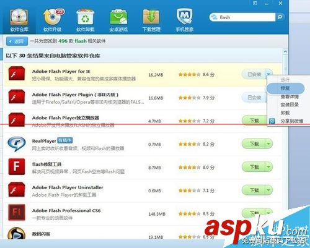Click the Adobe Flash Player Uninstaller title

68,187
